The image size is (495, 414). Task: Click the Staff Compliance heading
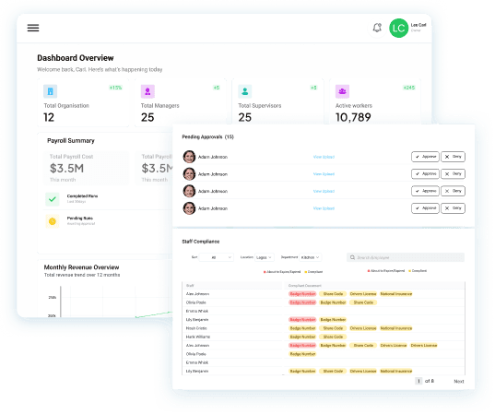(x=200, y=242)
